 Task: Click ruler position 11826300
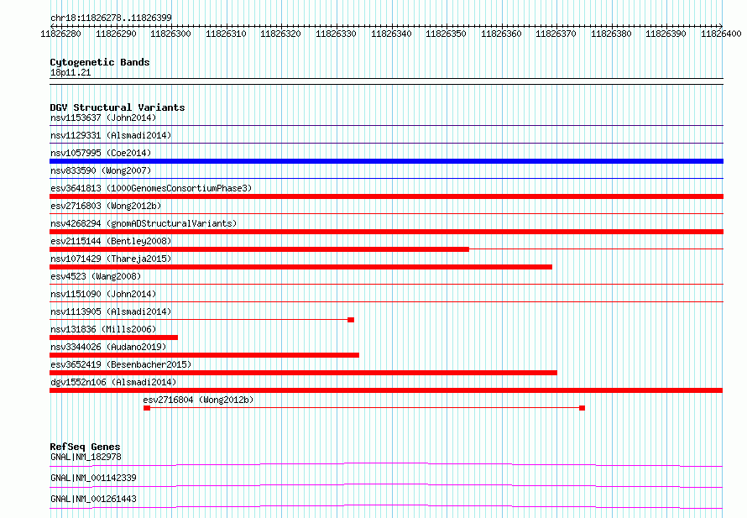170,34
